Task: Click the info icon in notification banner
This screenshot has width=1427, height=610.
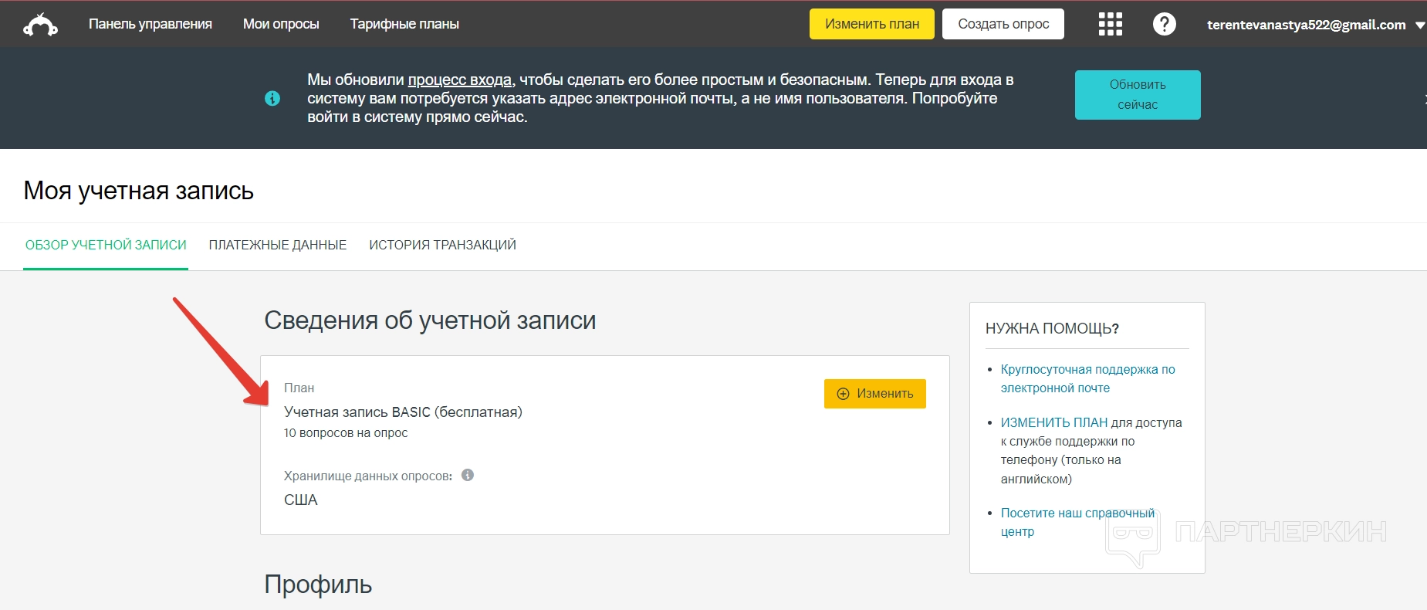Action: 272,98
